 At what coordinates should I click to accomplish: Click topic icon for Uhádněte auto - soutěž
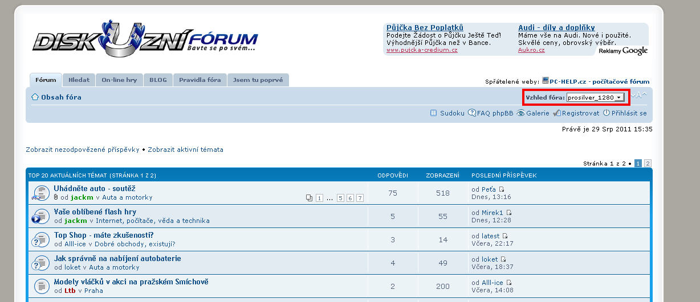click(40, 193)
